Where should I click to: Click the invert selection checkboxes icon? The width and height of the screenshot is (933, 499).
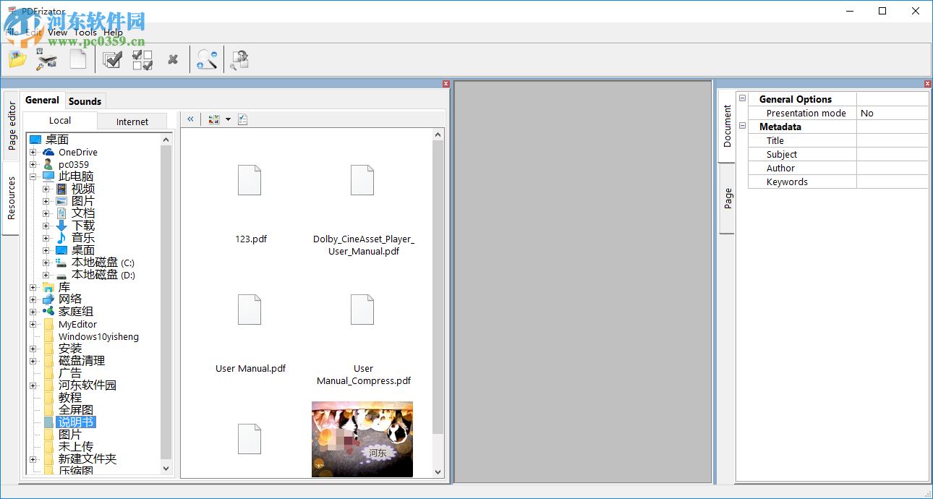(142, 60)
